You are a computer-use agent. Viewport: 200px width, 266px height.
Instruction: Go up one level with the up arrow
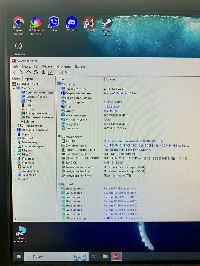[x=29, y=72]
